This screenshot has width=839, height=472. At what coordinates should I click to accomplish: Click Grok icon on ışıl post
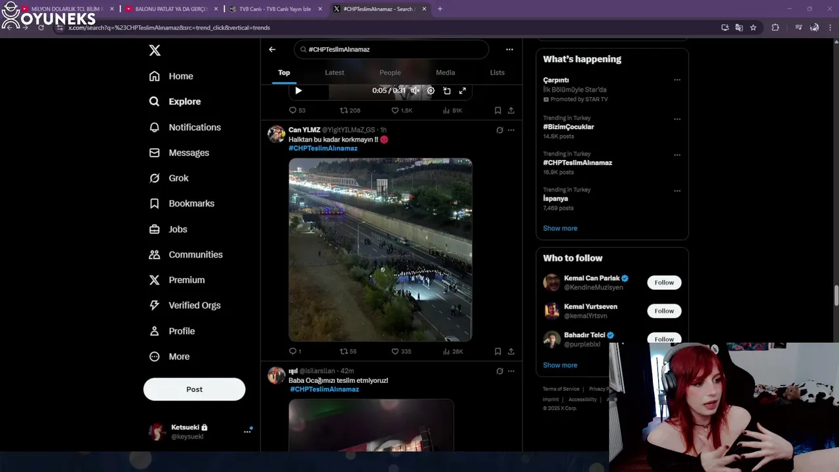click(x=499, y=371)
